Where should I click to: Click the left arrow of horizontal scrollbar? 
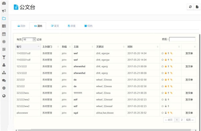(x=16, y=130)
